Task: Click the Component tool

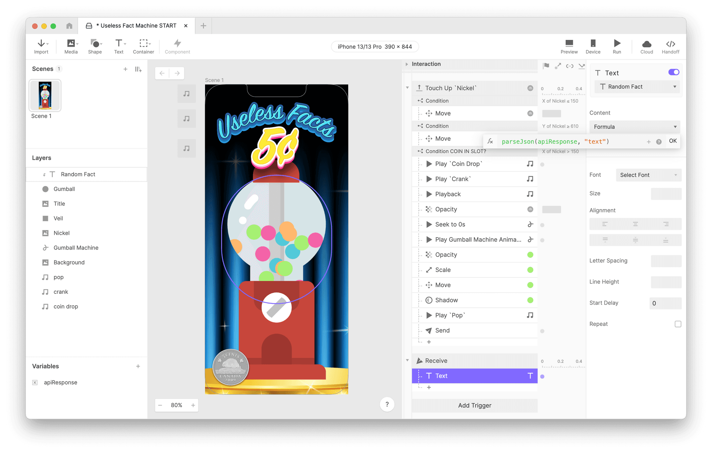Action: [x=177, y=47]
